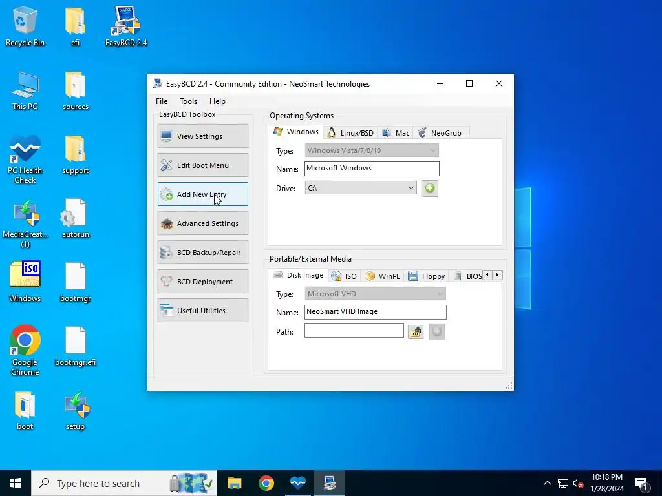Click the NeoSmart VHD Image name field
This screenshot has width=662, height=496.
pos(376,312)
